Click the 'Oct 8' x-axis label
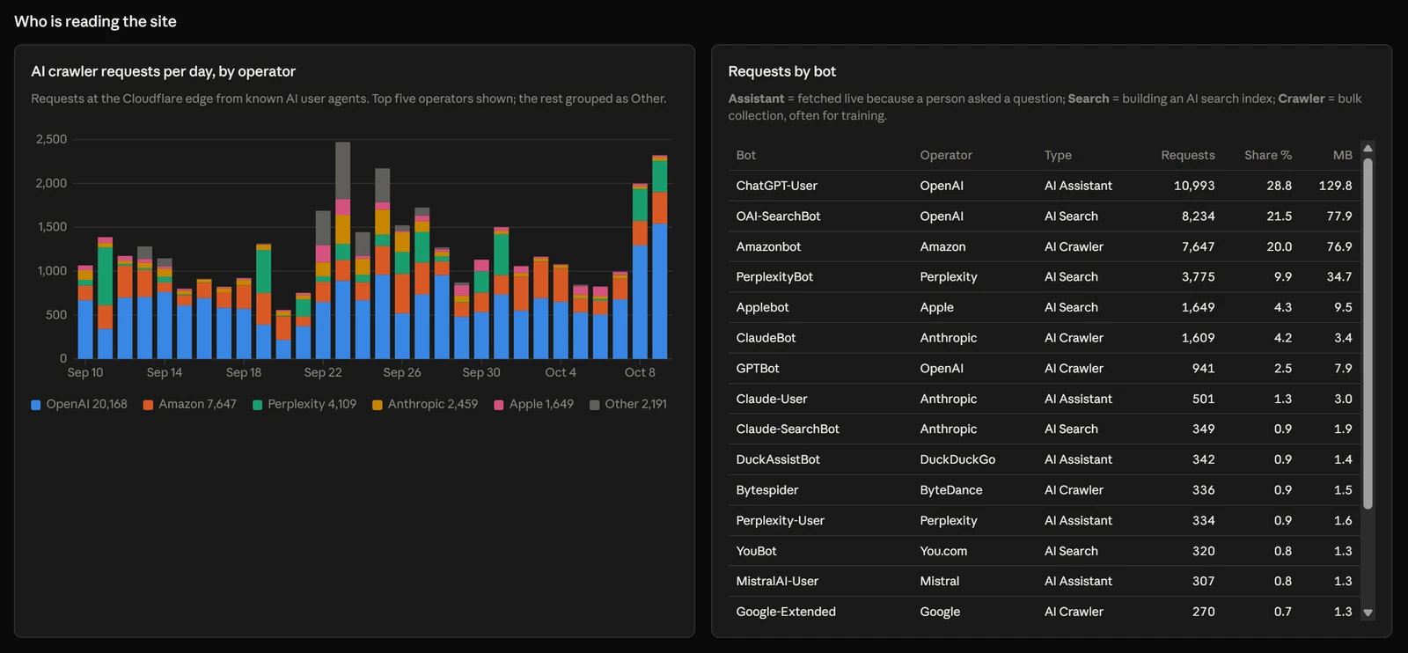The image size is (1408, 653). pyautogui.click(x=640, y=372)
